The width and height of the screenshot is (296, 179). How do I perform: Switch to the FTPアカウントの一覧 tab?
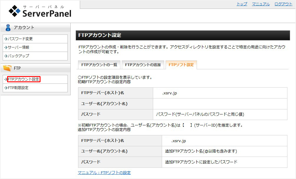99,65
